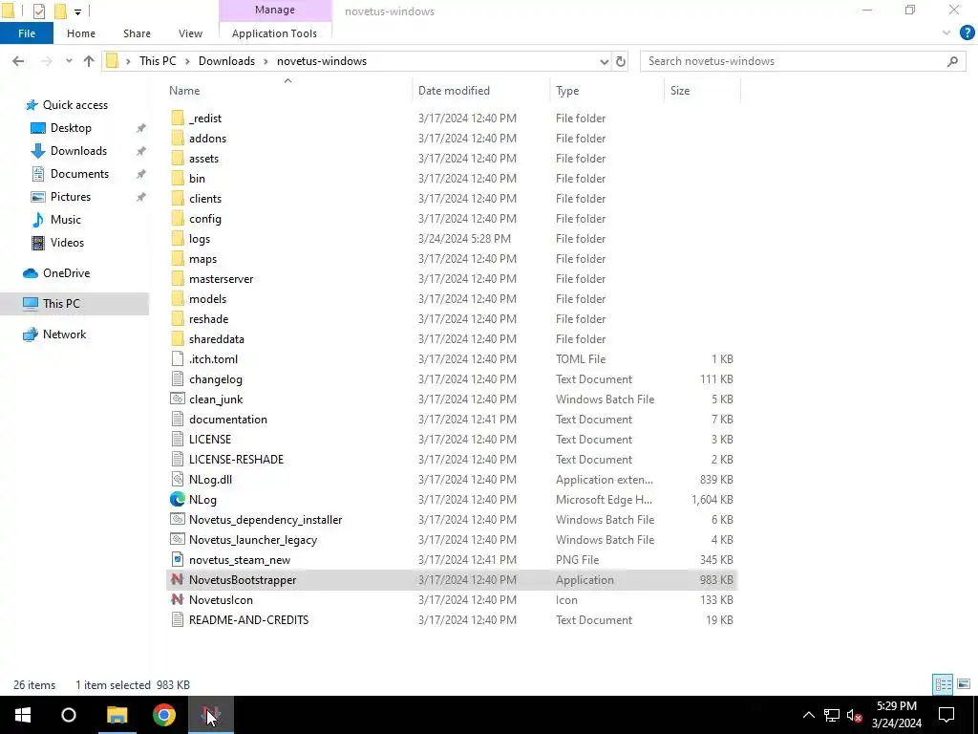Open the Home ribbon tab
Screen dimensions: 978x734
pos(81,33)
